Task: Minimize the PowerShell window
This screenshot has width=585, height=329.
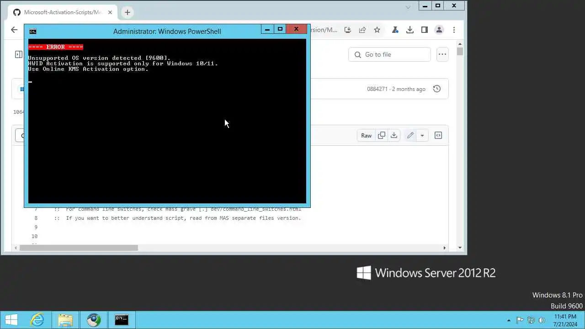Action: click(x=267, y=29)
